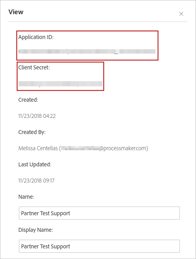Click the Last Updated label

tap(35, 164)
